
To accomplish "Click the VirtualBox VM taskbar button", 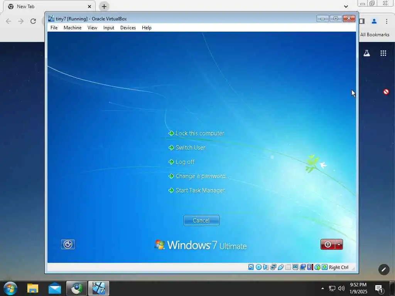I will tap(99, 288).
